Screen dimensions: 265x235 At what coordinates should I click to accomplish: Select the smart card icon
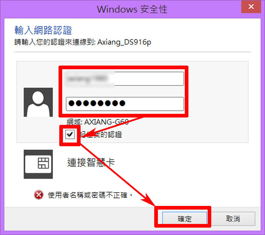[38, 164]
